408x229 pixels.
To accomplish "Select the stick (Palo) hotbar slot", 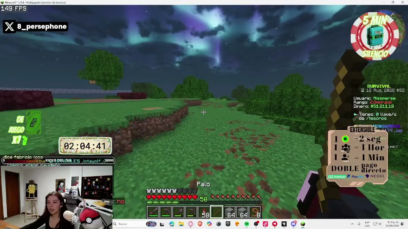I will click(x=217, y=212).
